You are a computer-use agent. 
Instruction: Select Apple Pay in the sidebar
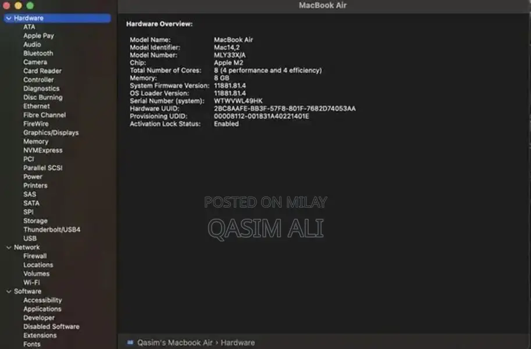38,36
